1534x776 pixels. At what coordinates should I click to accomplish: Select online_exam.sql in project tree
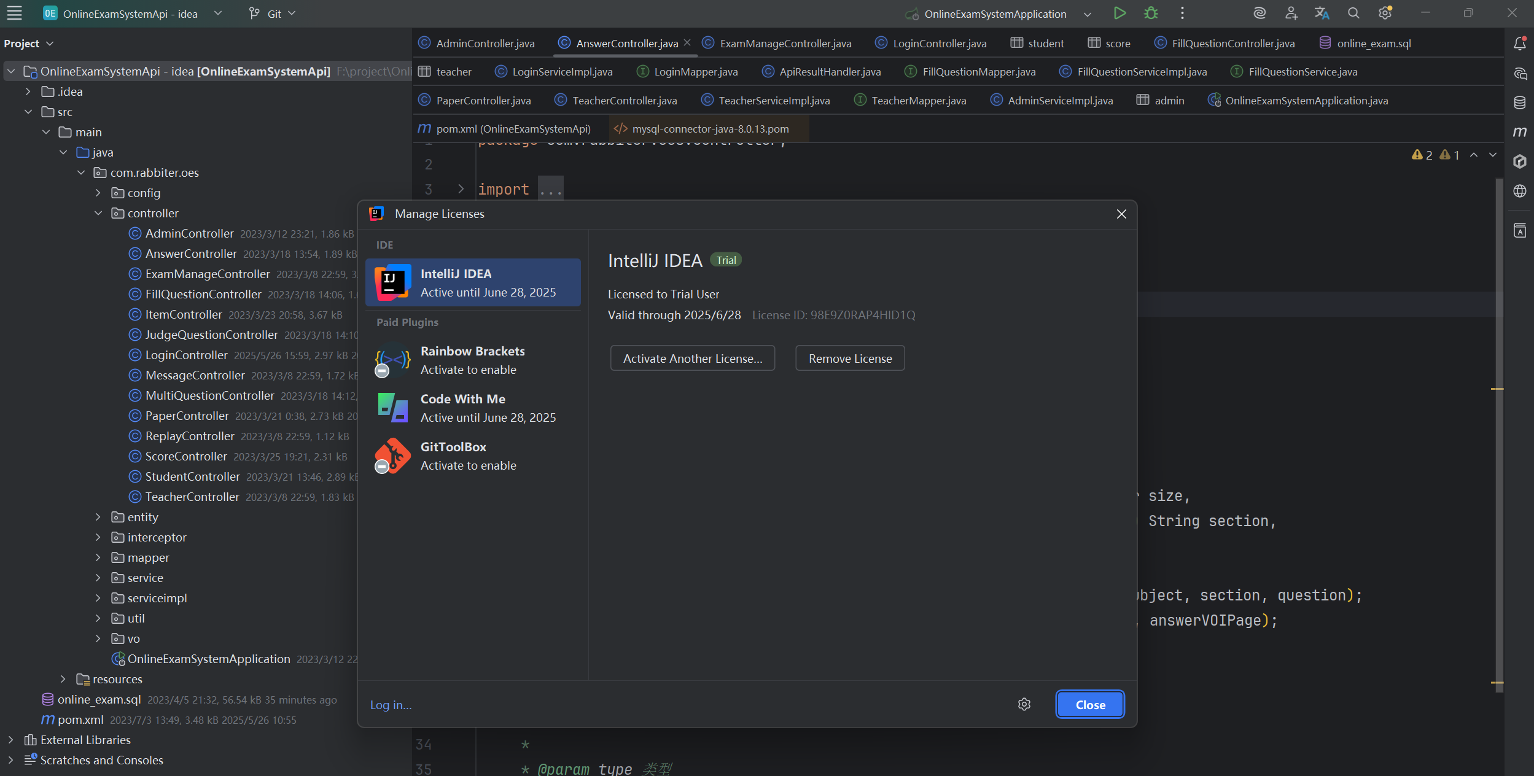(x=99, y=699)
